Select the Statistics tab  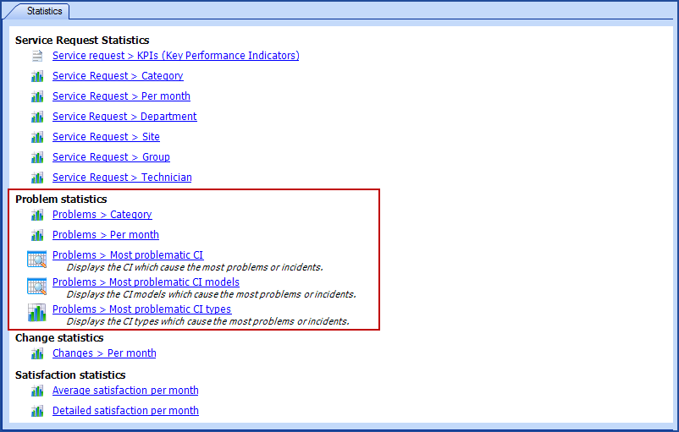tap(44, 12)
